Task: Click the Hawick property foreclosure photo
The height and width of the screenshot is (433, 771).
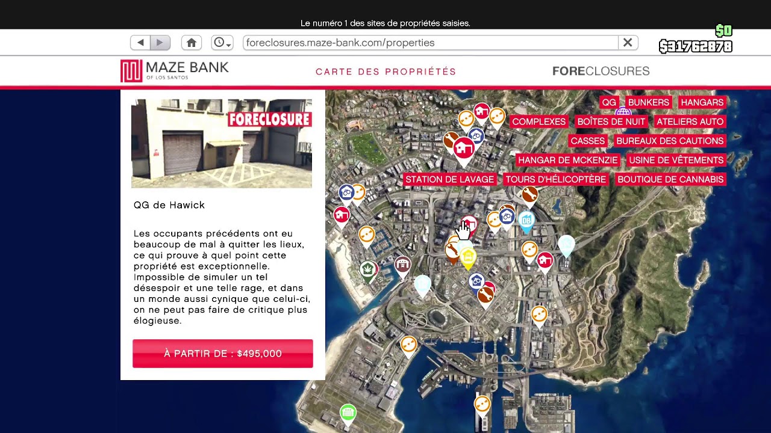Action: pos(222,144)
